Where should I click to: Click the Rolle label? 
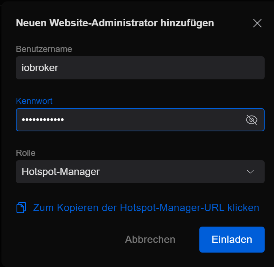click(26, 153)
